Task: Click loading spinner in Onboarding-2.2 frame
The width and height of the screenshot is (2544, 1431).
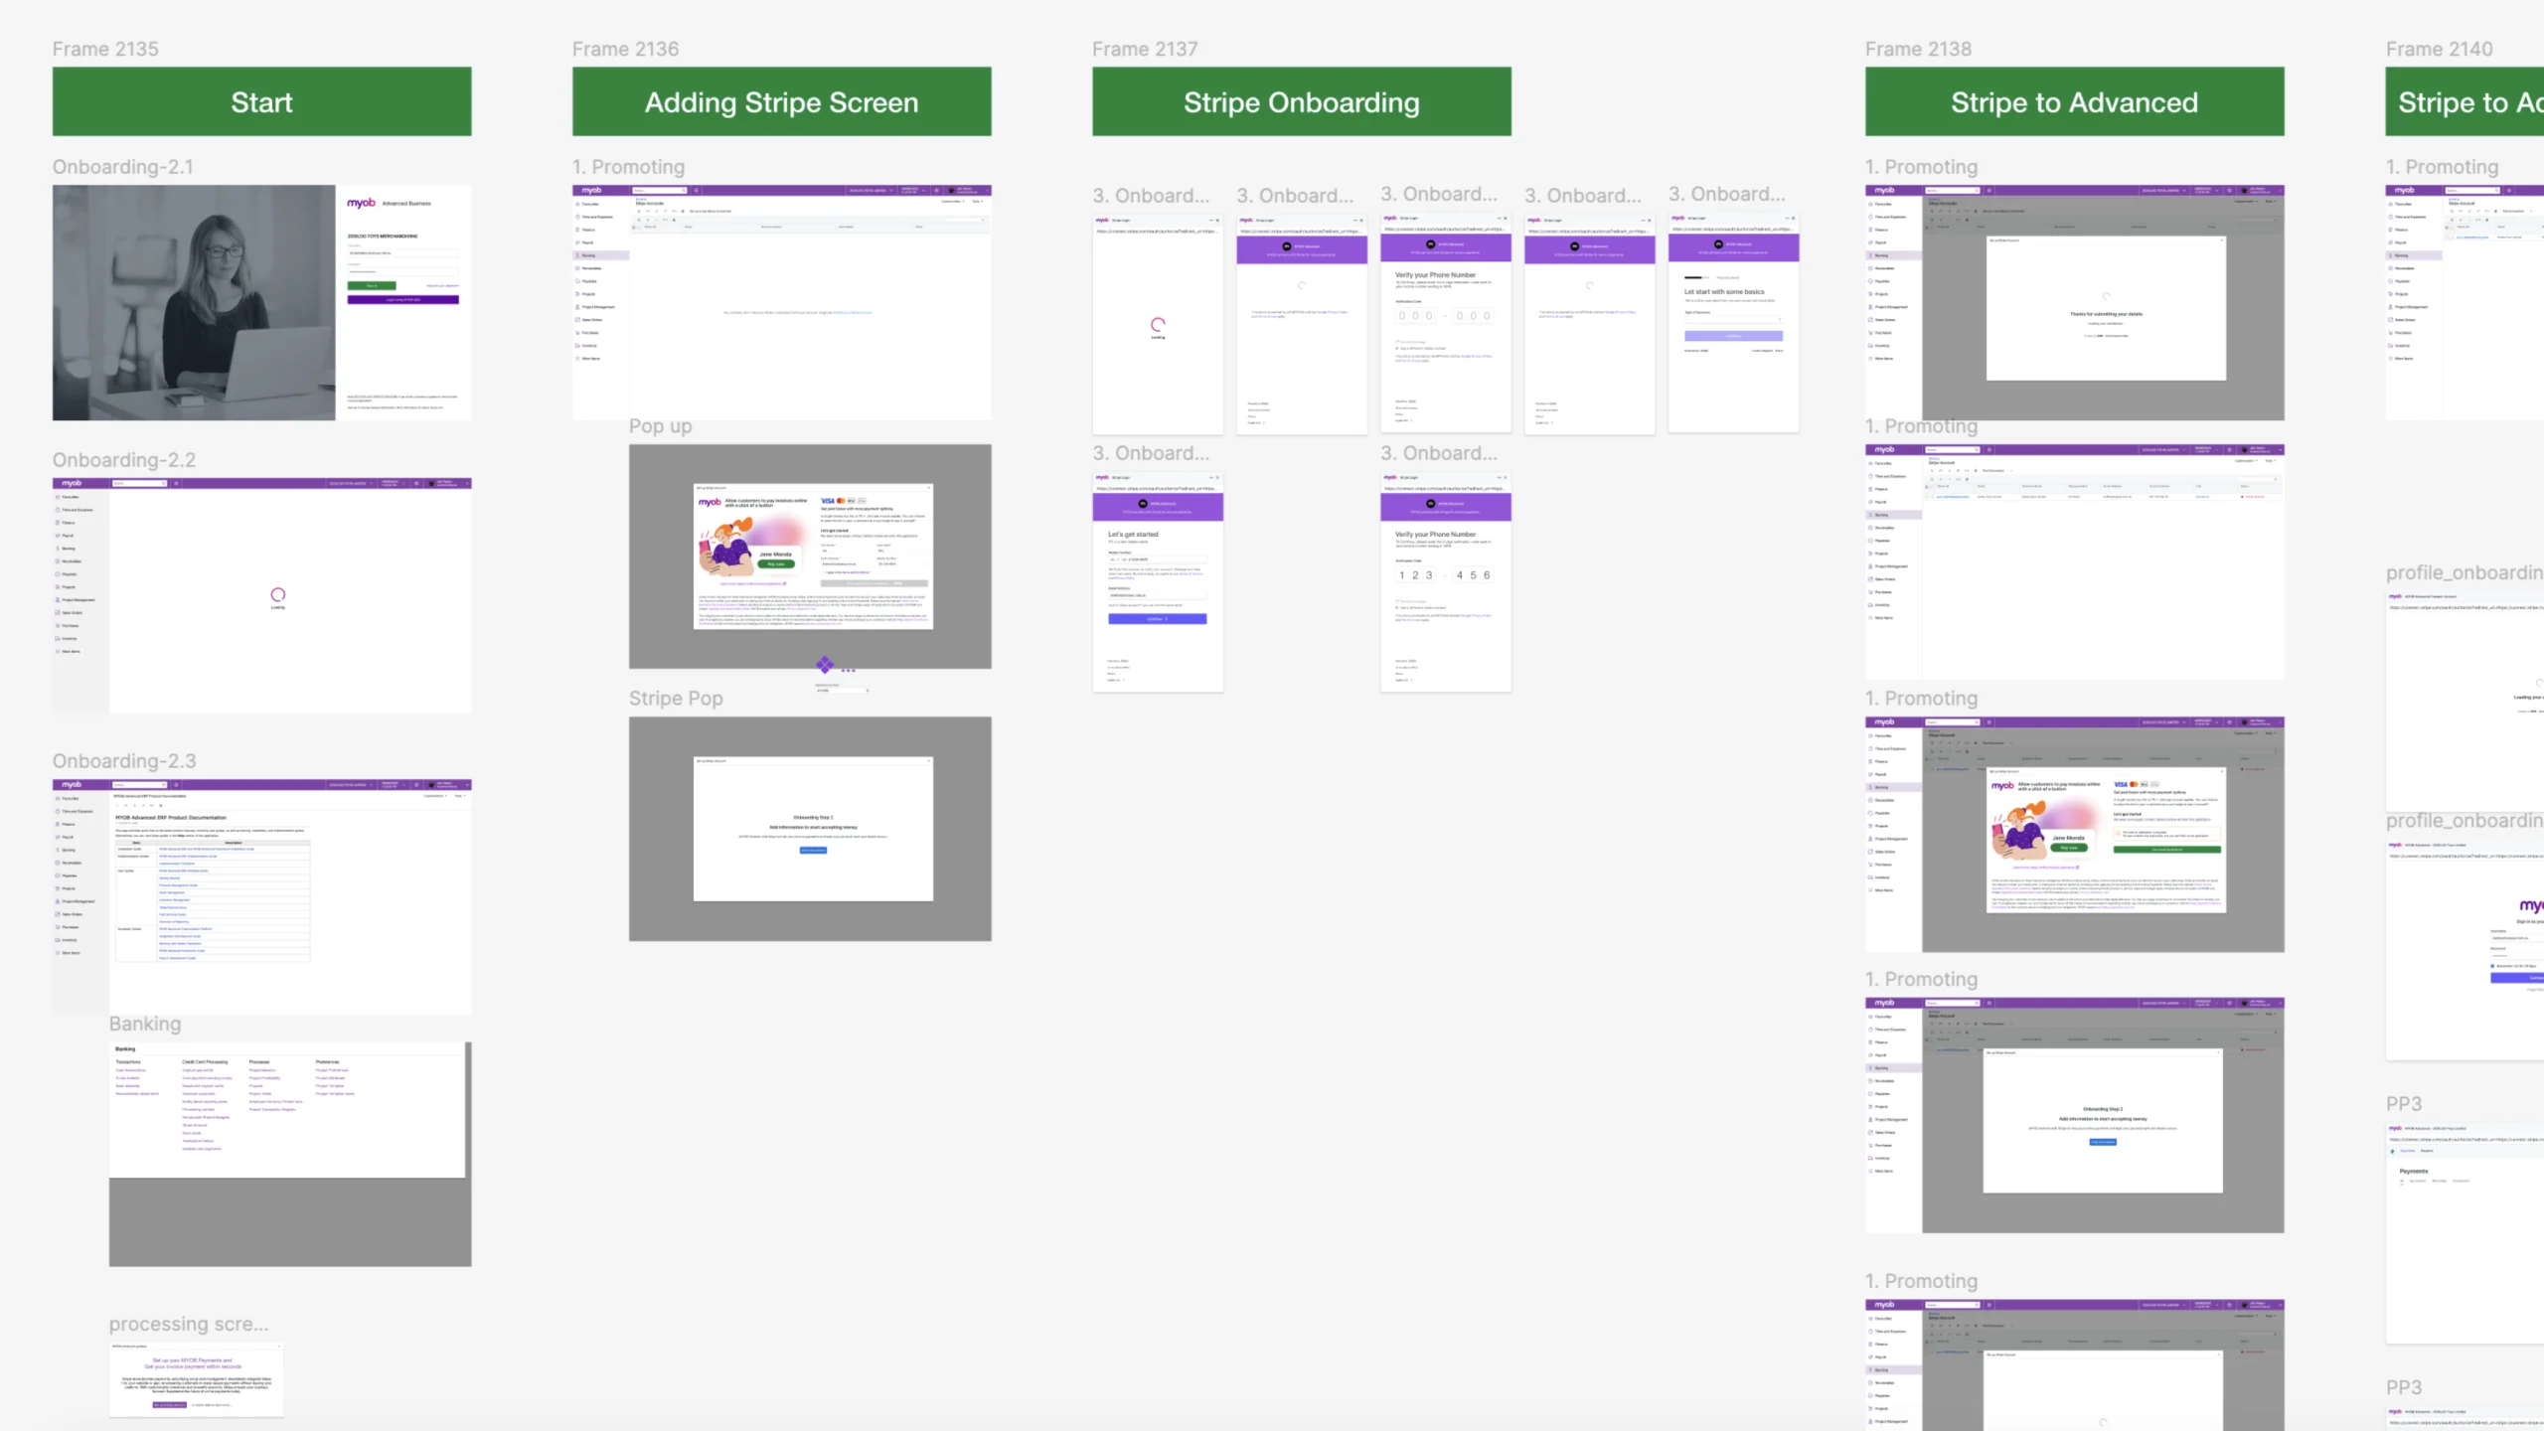Action: click(278, 595)
